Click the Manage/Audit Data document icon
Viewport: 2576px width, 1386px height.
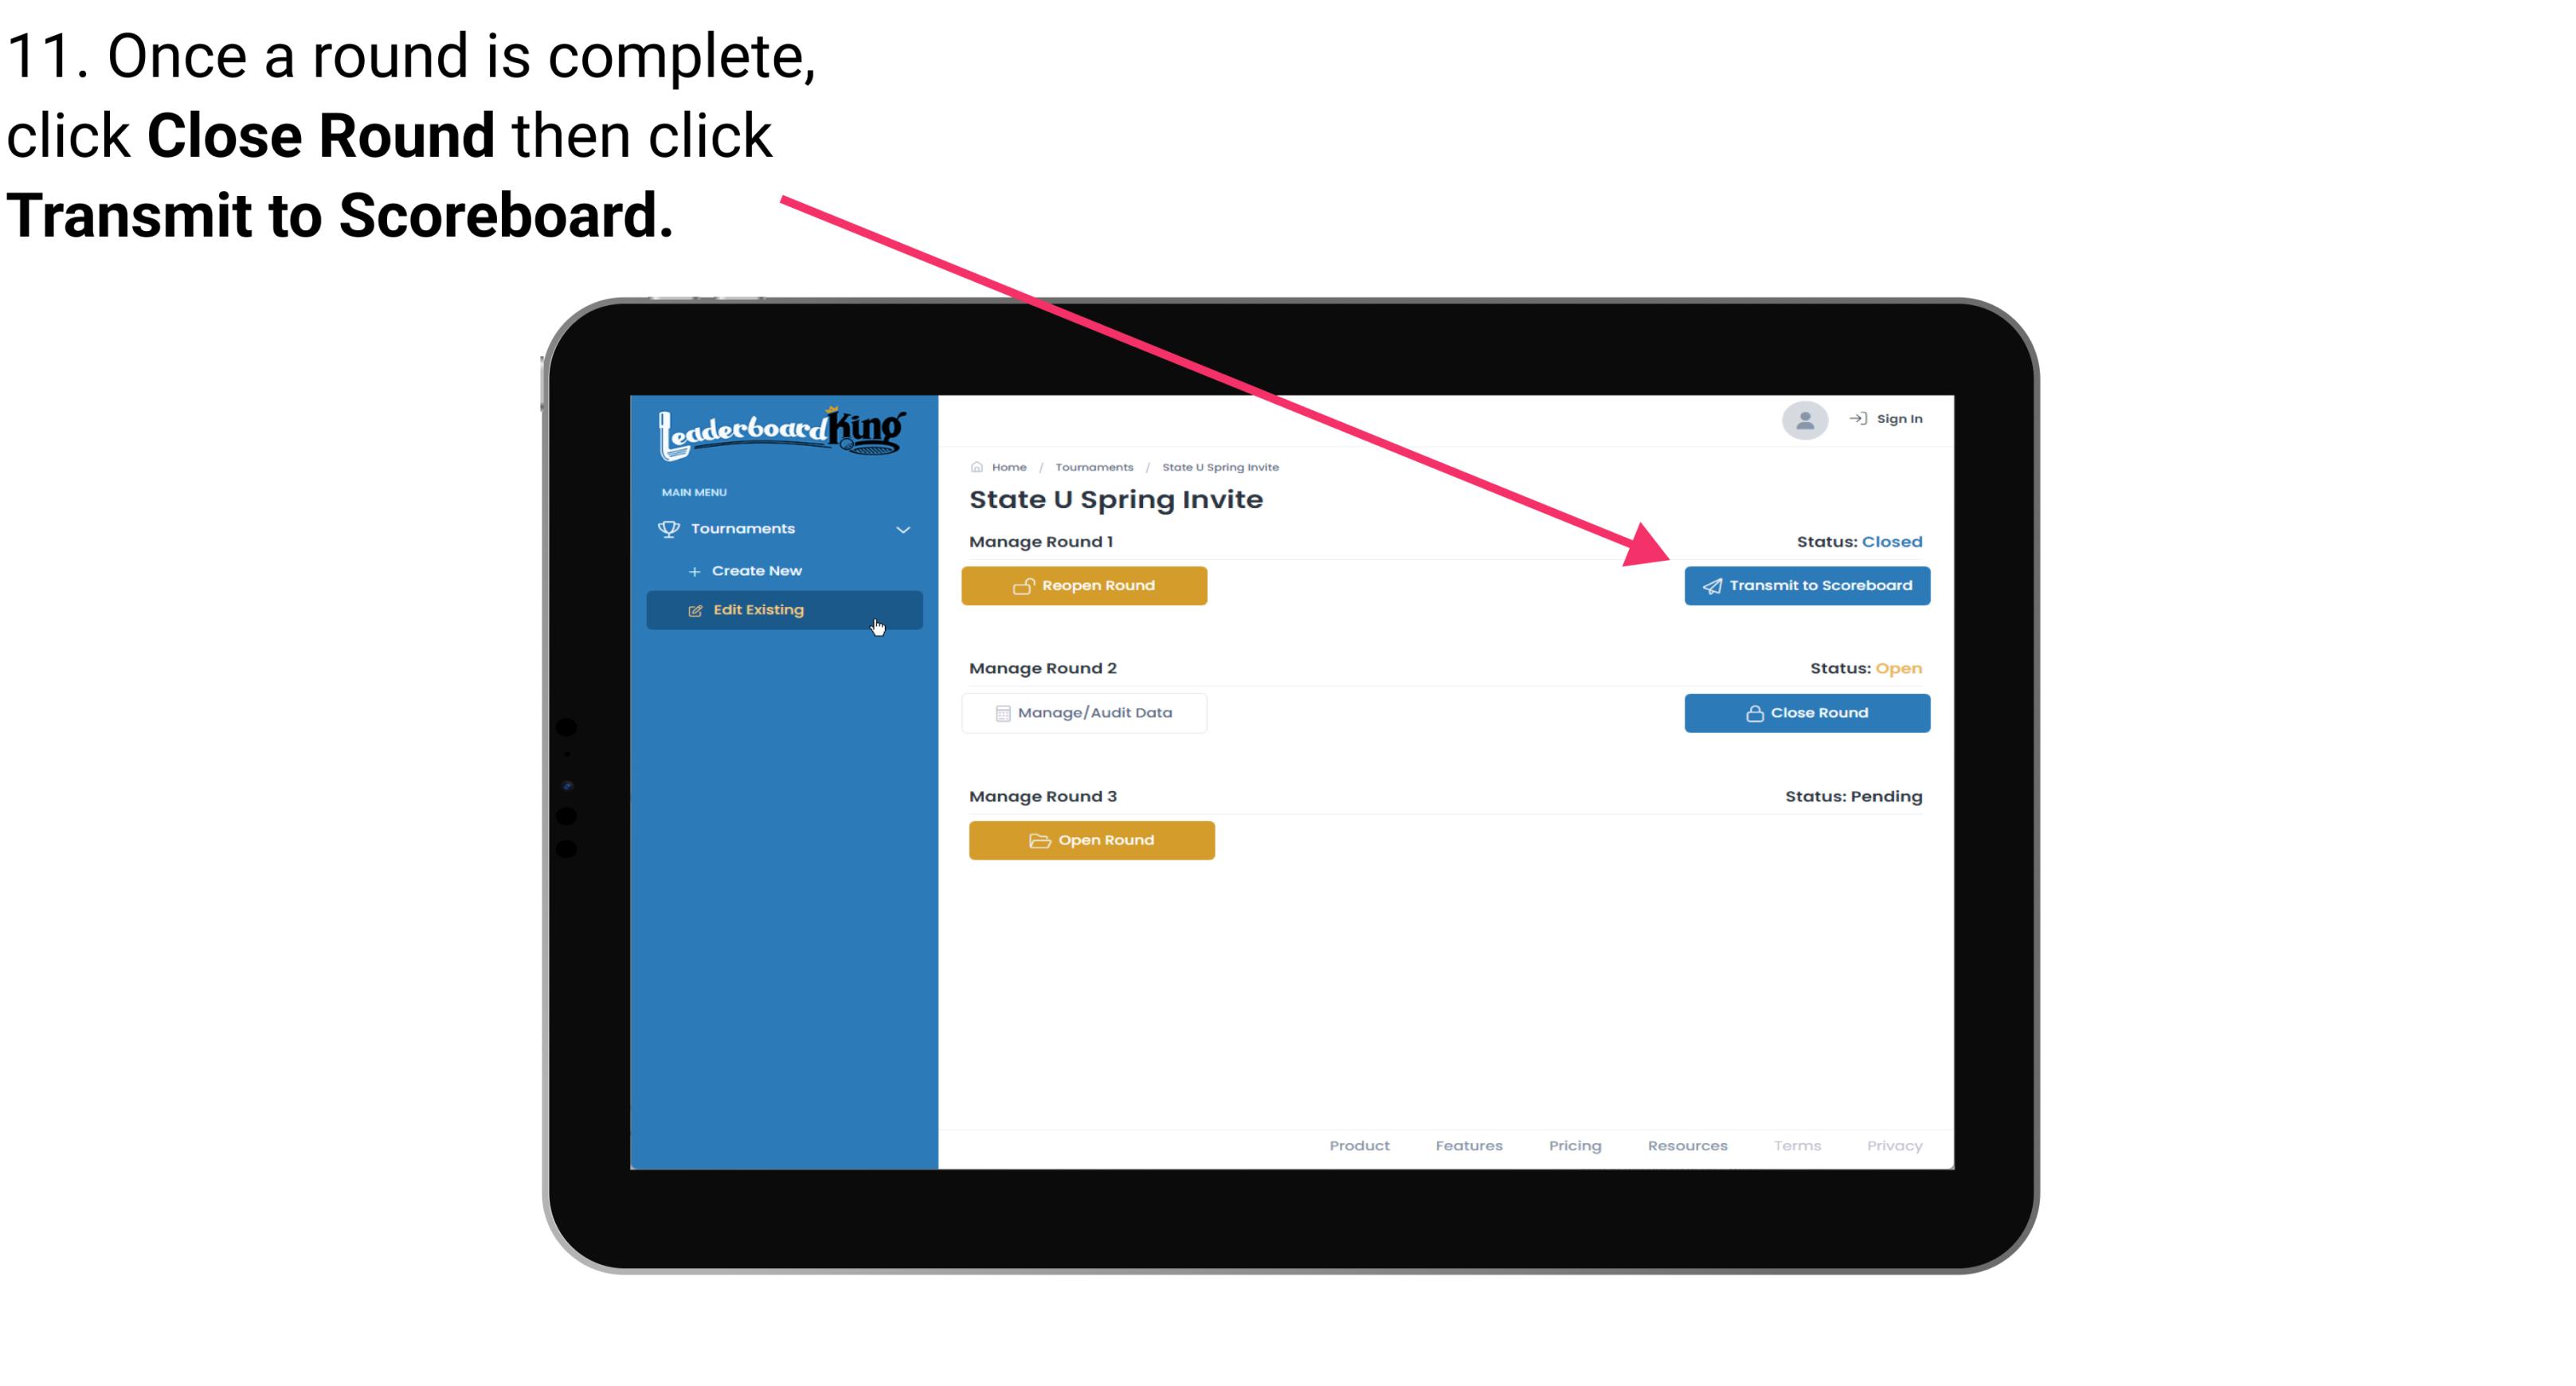click(998, 712)
